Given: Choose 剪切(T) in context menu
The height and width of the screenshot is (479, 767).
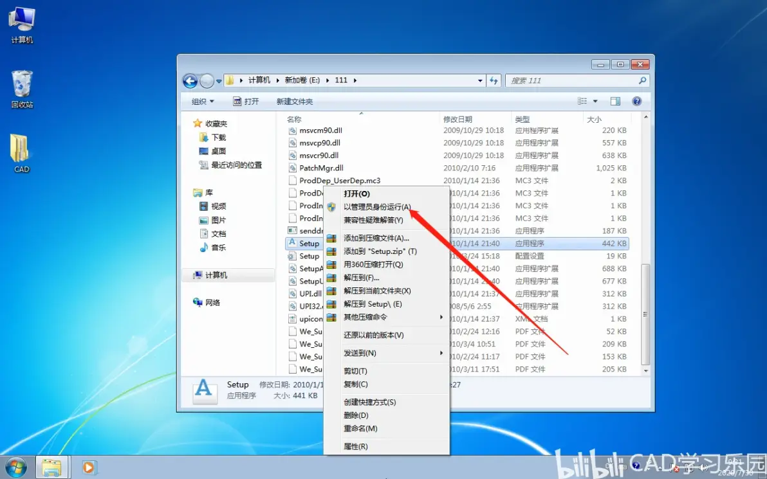Looking at the screenshot, I should tap(387, 372).
